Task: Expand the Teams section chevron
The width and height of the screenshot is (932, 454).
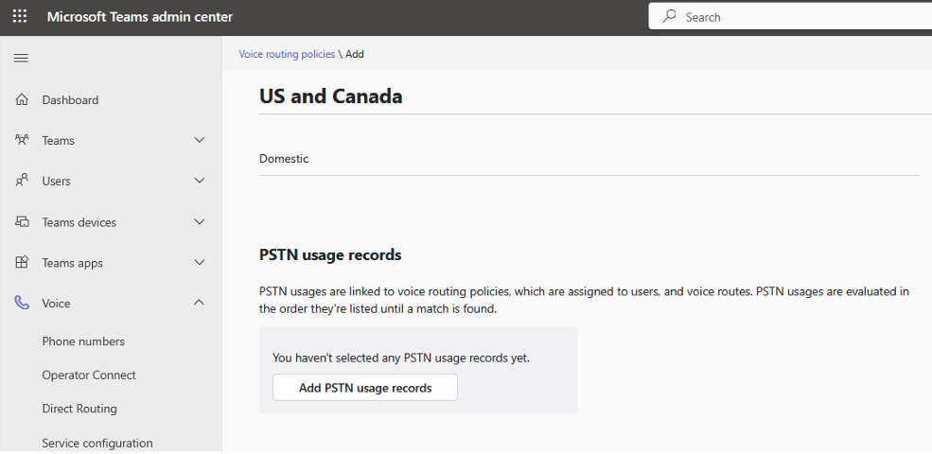Action: (x=199, y=140)
